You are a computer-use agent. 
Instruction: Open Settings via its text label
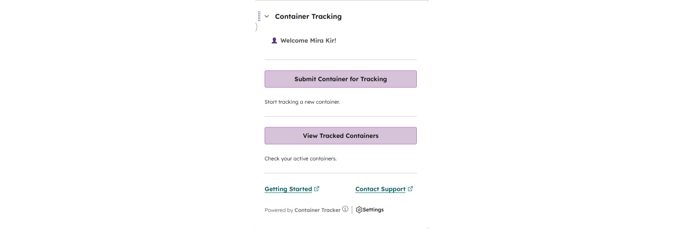pyautogui.click(x=373, y=210)
